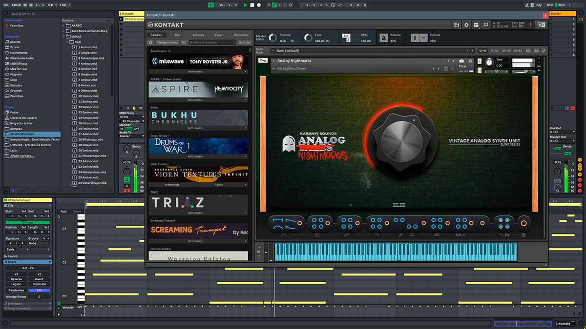Viewport: 586px width, 329px height.
Task: Toggle the Solo button on master section
Action: (x=558, y=181)
